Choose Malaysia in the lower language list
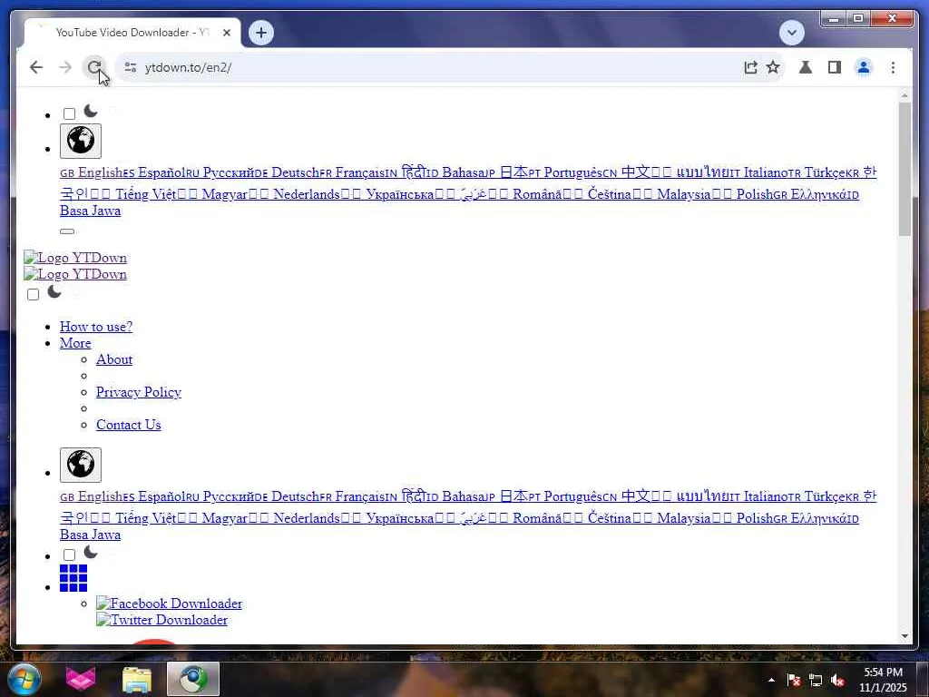The image size is (929, 697). (684, 518)
